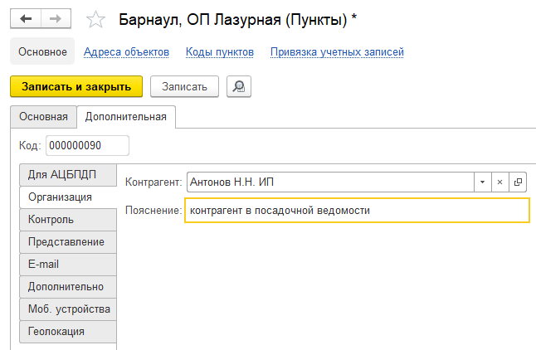Click into the Пояснение text field
536x350 pixels.
tap(356, 211)
